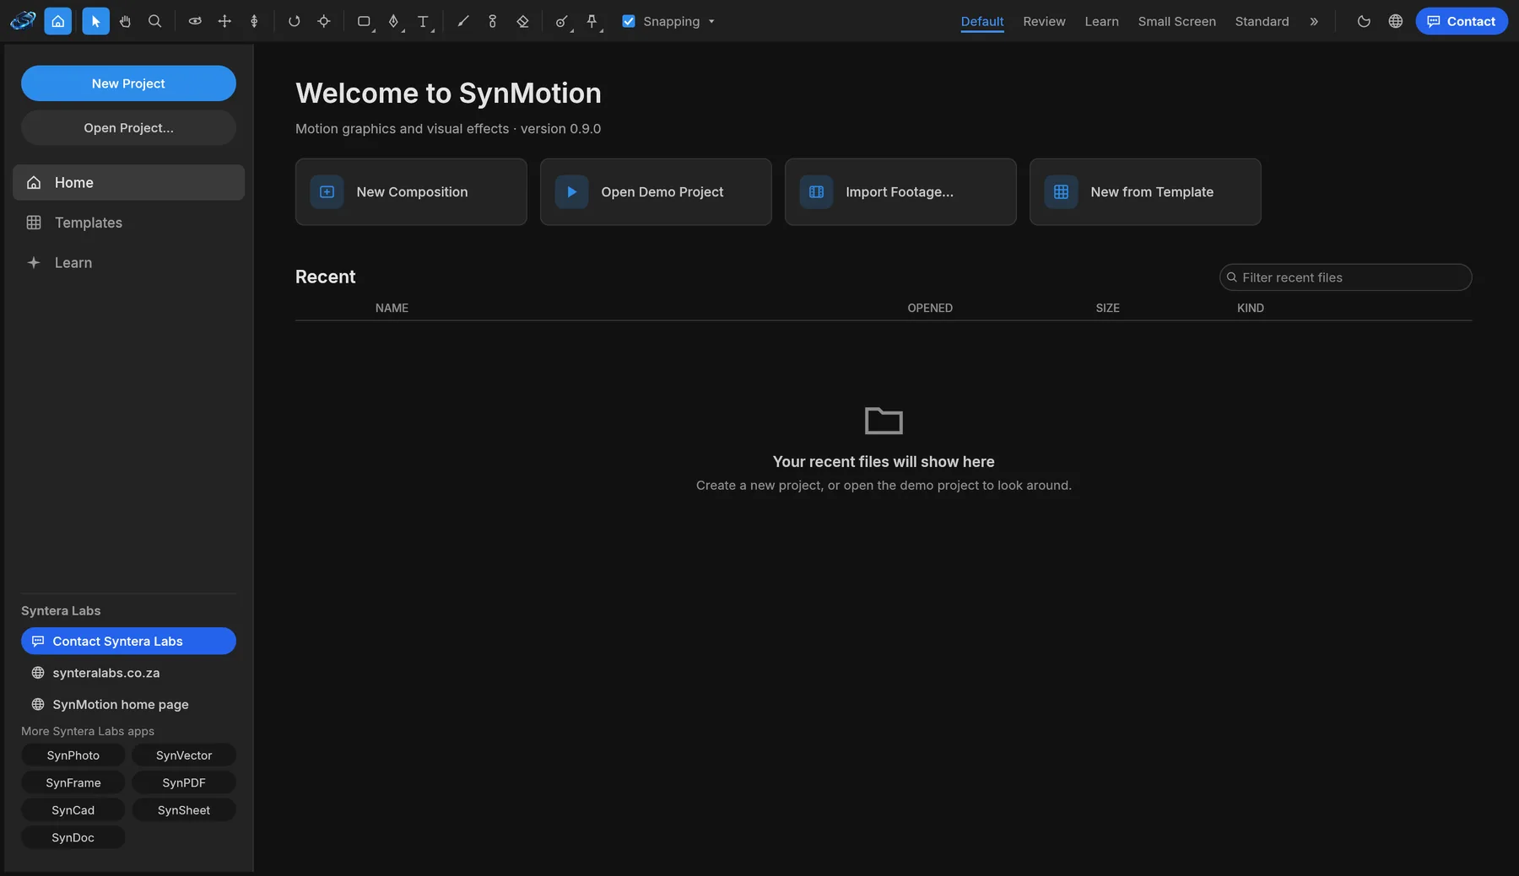Select the Eraser tool
The width and height of the screenshot is (1519, 876).
click(x=522, y=21)
